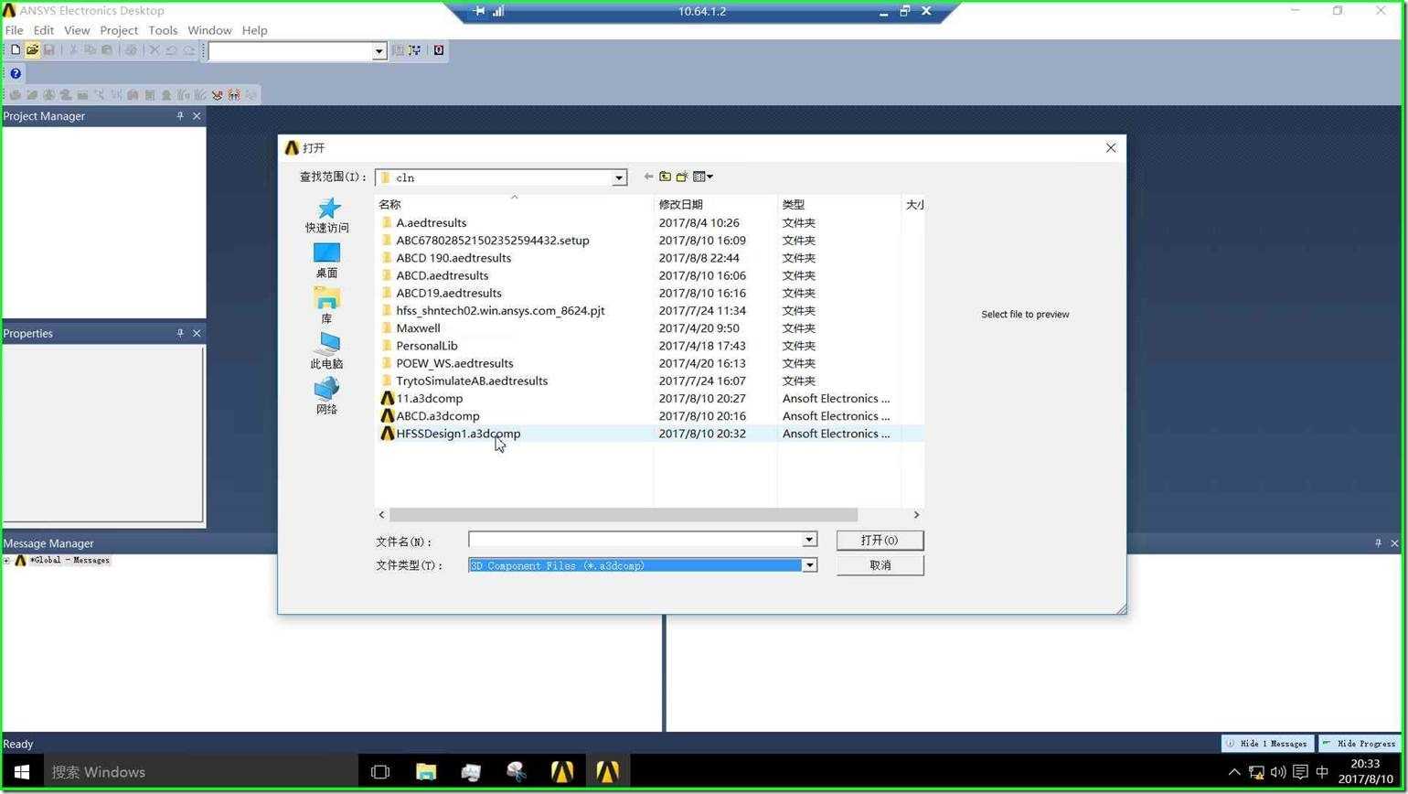Click the New project toolbar icon

click(x=16, y=50)
